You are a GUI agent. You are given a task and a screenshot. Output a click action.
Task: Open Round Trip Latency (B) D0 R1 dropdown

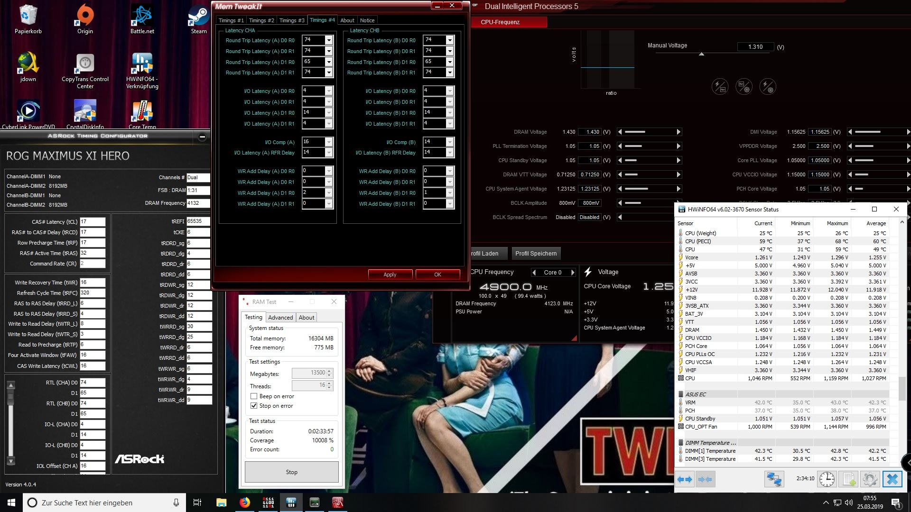tap(450, 51)
